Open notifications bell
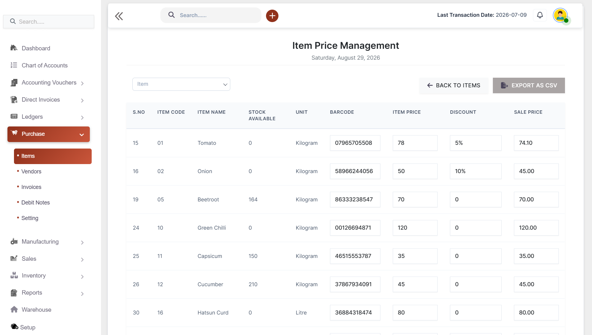592x335 pixels. click(540, 15)
